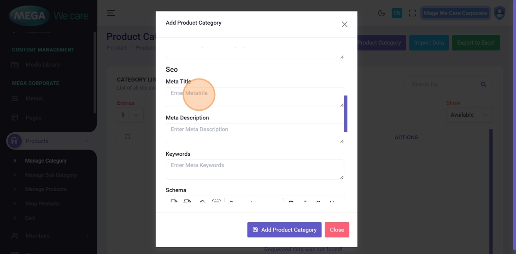
Task: Click the Add Product Category submit button
Action: pyautogui.click(x=284, y=230)
